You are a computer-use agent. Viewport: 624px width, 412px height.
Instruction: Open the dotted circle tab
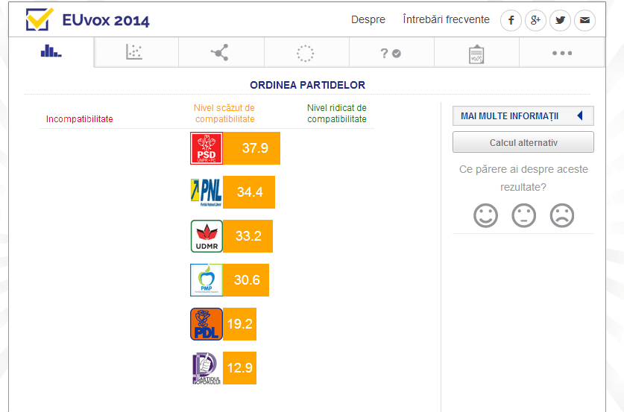tap(306, 52)
